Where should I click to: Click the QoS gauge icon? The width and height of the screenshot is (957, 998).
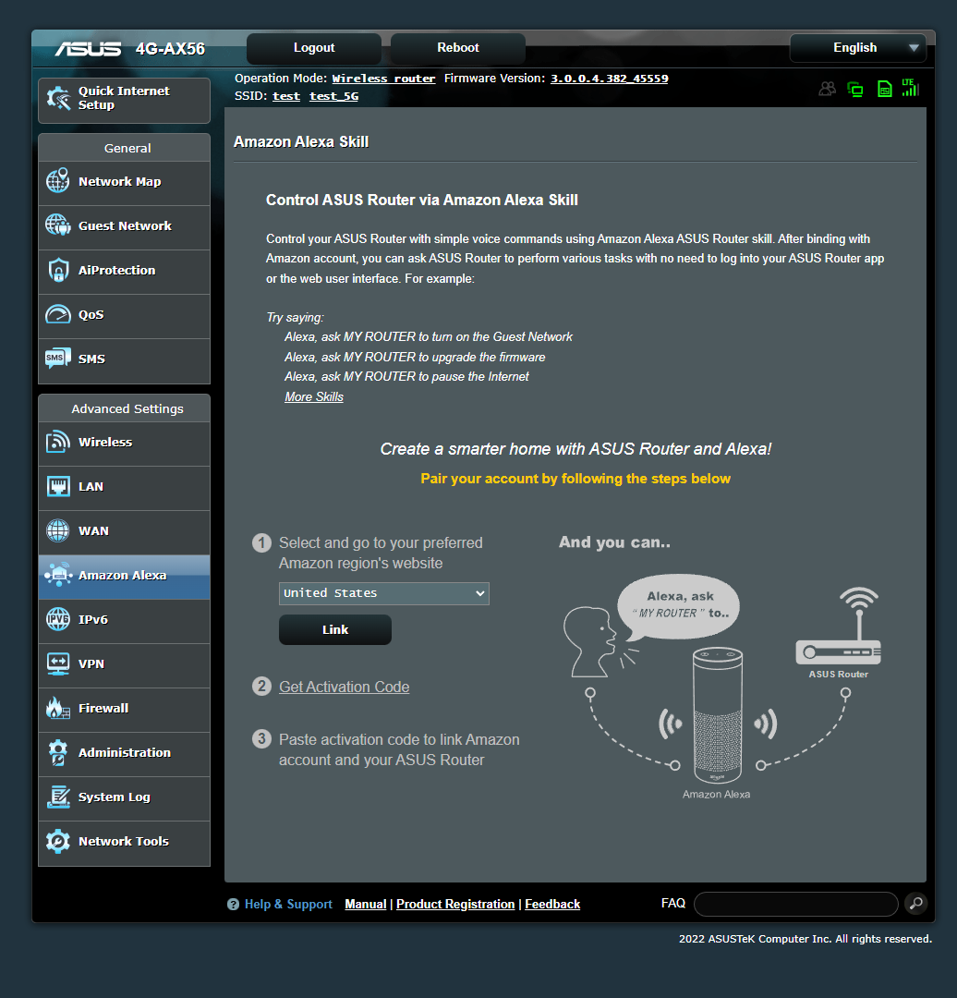(x=58, y=314)
